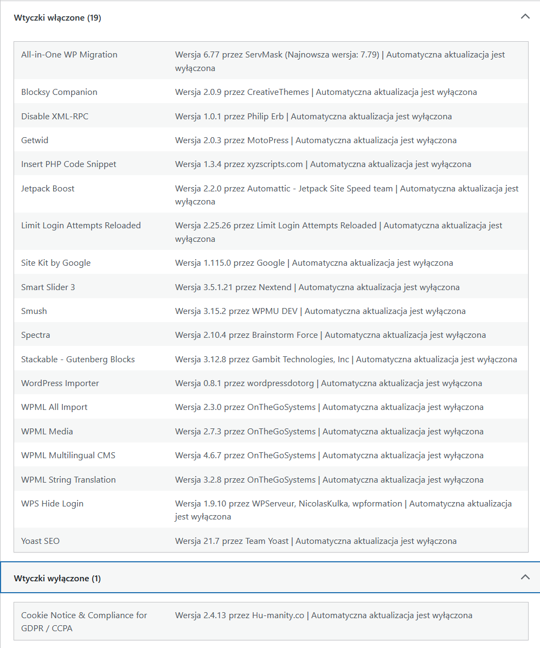The width and height of the screenshot is (540, 648).
Task: Select the Spectra plugin name
Action: [x=36, y=335]
